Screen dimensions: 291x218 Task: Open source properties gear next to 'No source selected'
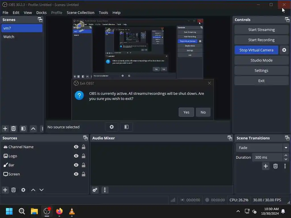pyautogui.click(x=111, y=127)
